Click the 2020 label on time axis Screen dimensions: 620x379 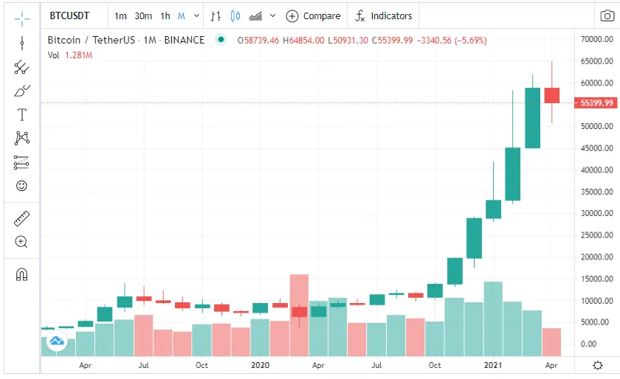(x=260, y=365)
